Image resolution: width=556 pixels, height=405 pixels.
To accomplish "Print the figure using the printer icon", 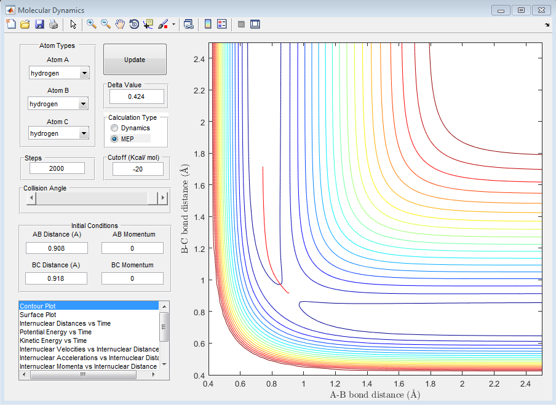I will click(54, 24).
